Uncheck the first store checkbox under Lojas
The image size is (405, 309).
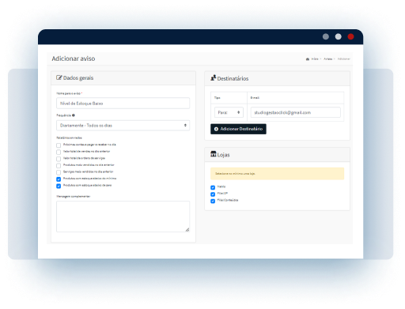(213, 187)
